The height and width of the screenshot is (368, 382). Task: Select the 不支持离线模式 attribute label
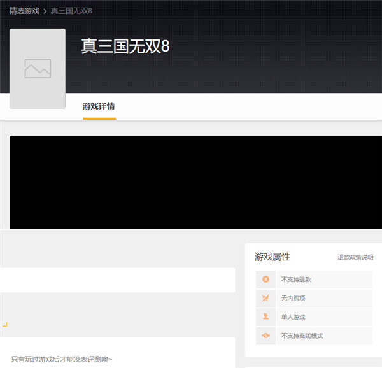[302, 336]
